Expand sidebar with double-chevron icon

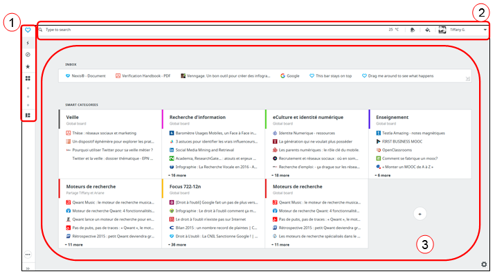28,268
